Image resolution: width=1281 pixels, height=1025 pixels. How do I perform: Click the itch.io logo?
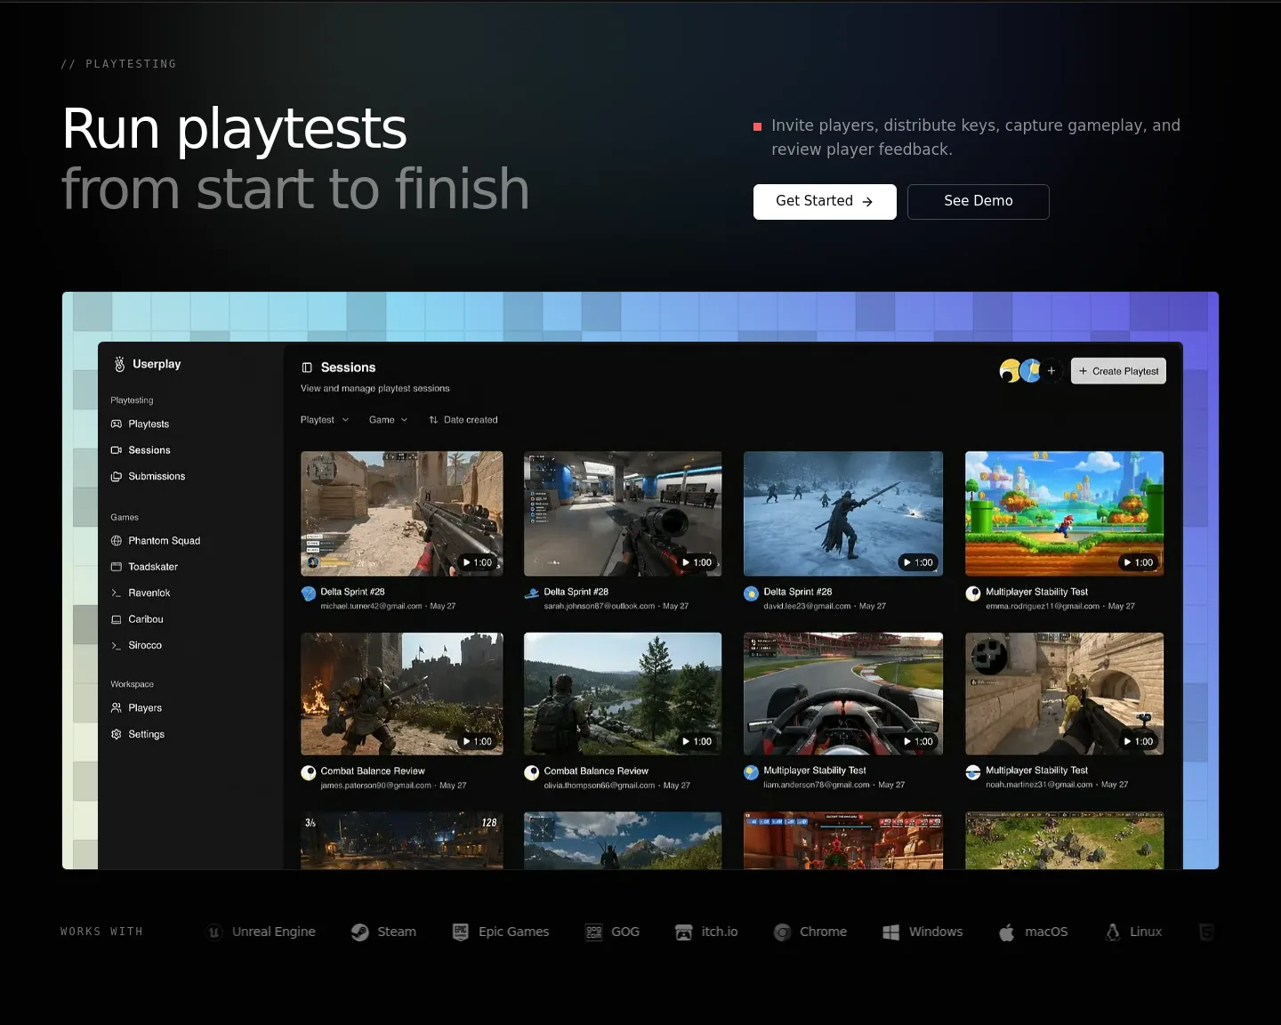point(683,932)
